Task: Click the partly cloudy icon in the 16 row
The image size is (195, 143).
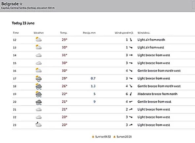Action: pos(39,70)
